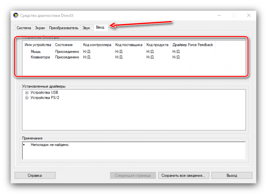The image size is (267, 194).
Task: Sort by the Состояние column header
Action: [67, 45]
